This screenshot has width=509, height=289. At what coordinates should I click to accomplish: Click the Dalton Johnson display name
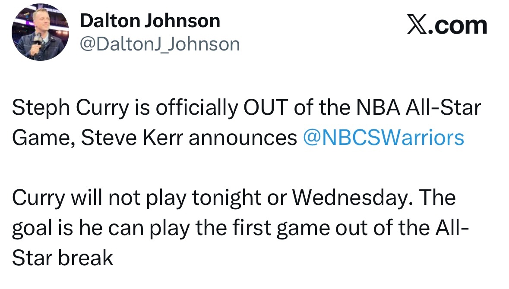pos(150,21)
